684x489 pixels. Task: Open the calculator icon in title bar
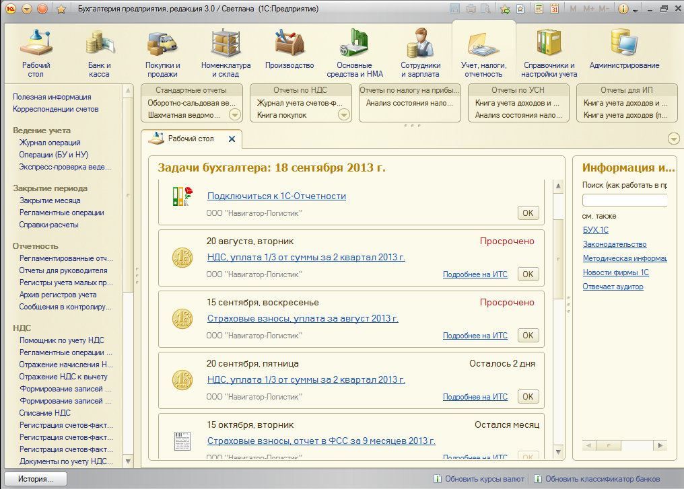click(x=539, y=9)
